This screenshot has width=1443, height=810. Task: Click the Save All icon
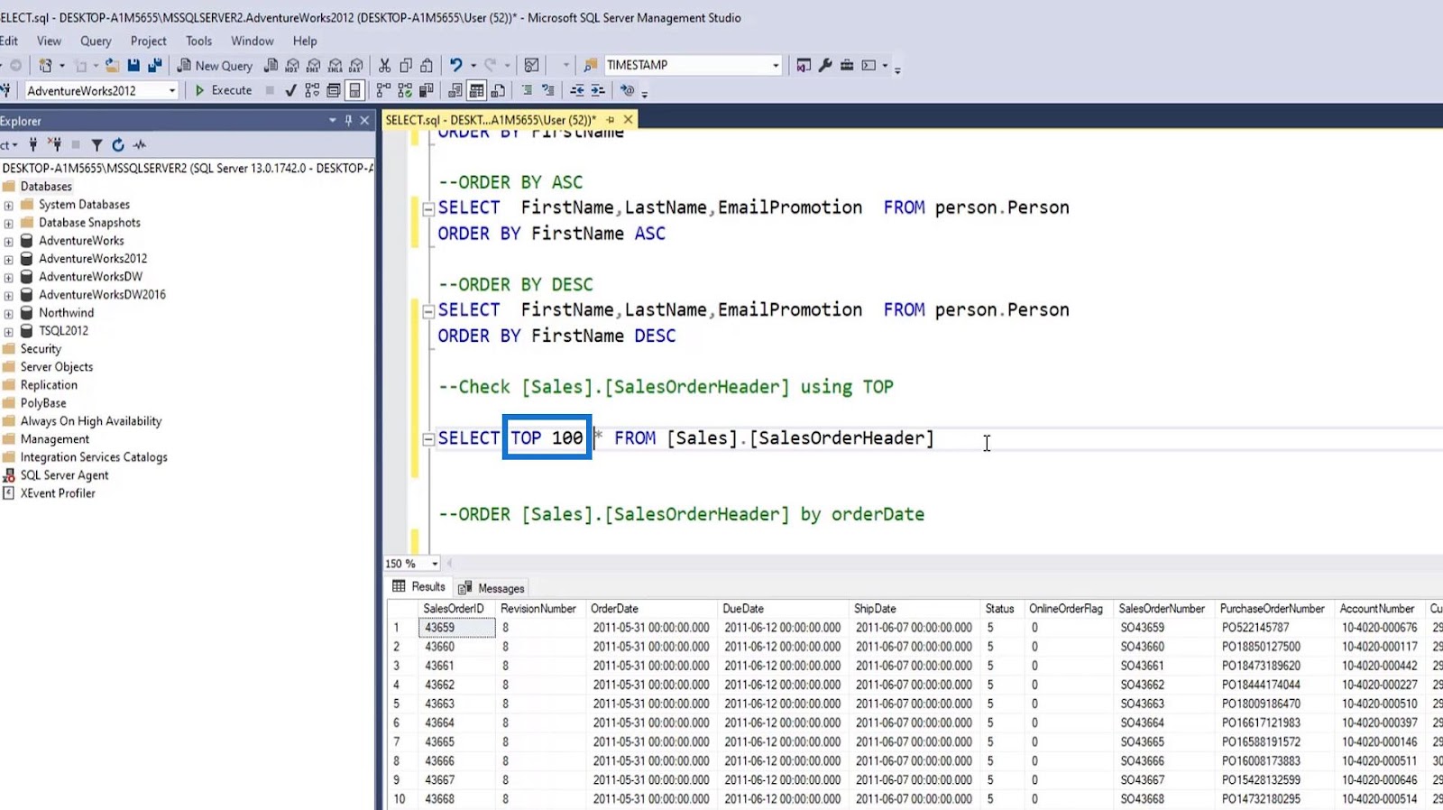pos(155,65)
